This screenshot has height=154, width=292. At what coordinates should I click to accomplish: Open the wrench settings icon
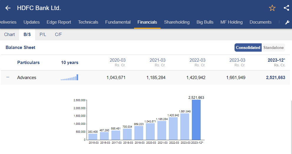click(287, 22)
